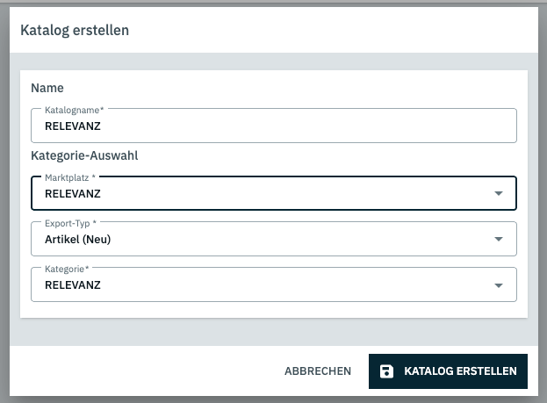Click the Marktplatz dropdown arrow
Image resolution: width=547 pixels, height=403 pixels.
pyautogui.click(x=498, y=193)
